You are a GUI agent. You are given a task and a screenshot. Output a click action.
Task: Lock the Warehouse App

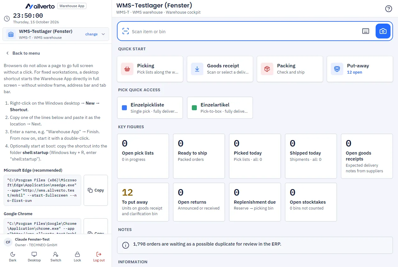(x=77, y=257)
